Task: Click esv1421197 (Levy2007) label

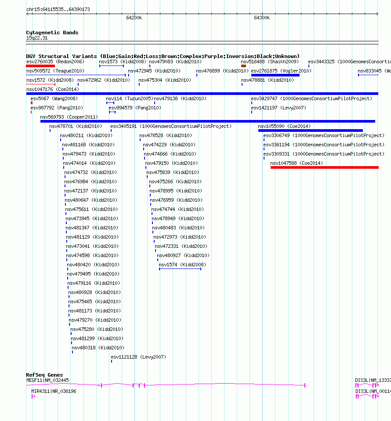Action: (279, 108)
